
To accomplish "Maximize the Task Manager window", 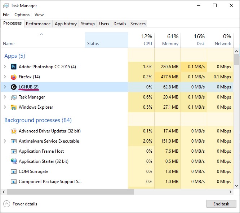I will (215, 6).
